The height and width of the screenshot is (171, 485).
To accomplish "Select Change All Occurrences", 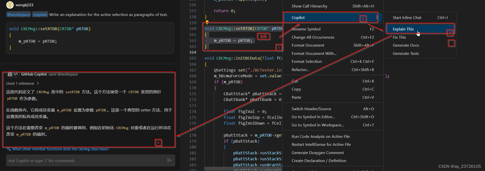I will coord(333,37).
